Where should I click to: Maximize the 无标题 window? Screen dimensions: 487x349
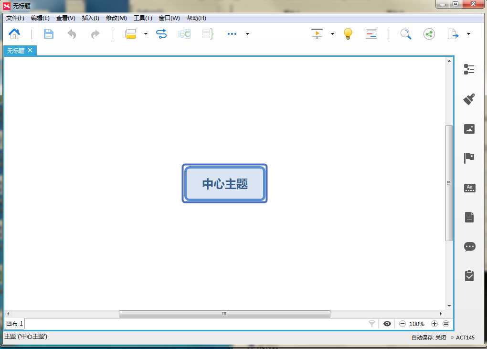455,4
